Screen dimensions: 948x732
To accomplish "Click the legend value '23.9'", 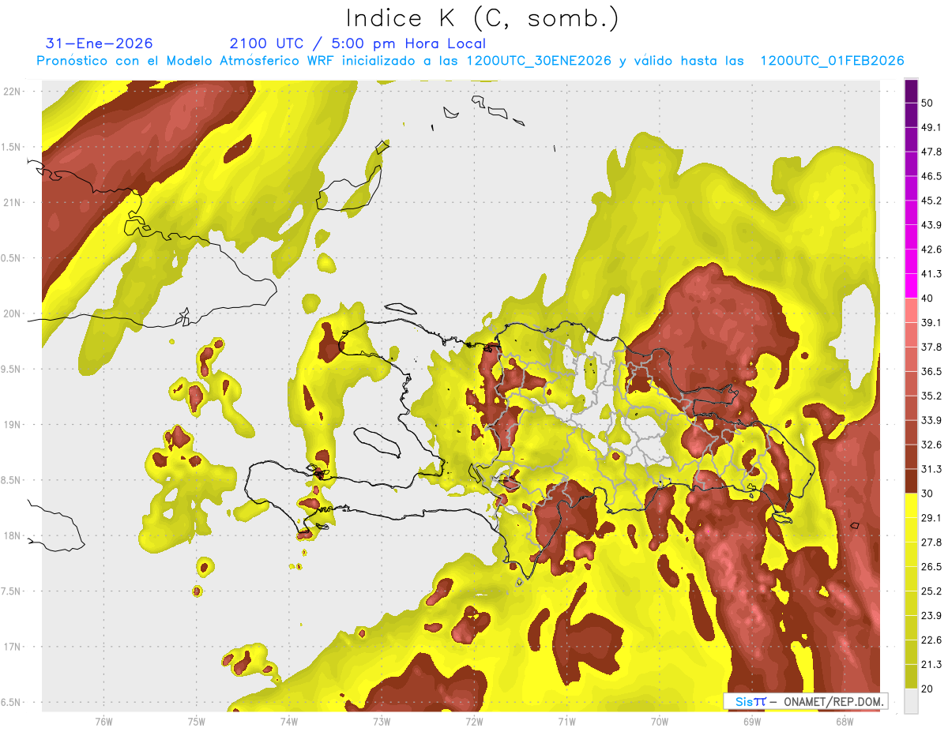I will pos(931,615).
